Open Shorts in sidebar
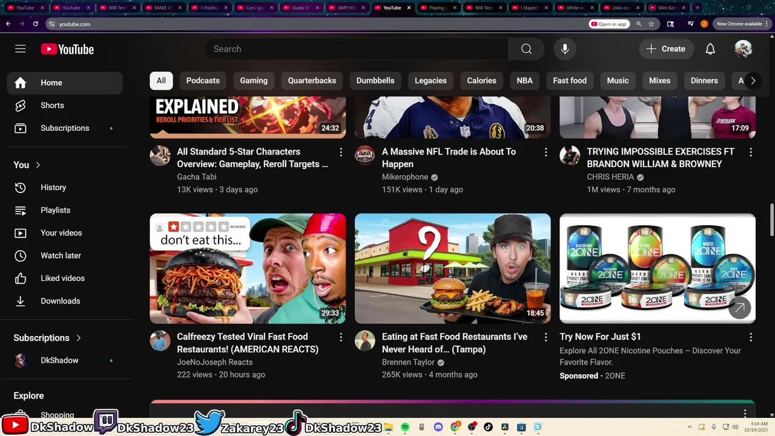 point(65,105)
